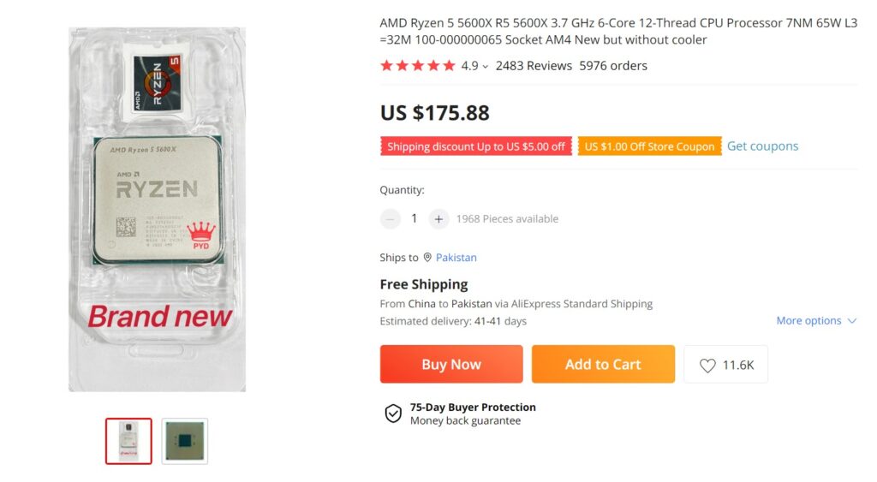Click the heart wishlist icon
The height and width of the screenshot is (482, 877).
[x=707, y=366]
